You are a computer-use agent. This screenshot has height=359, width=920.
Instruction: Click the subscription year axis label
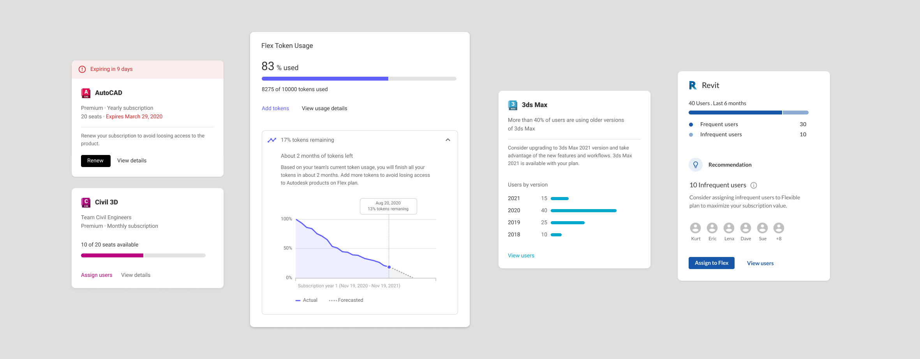349,286
